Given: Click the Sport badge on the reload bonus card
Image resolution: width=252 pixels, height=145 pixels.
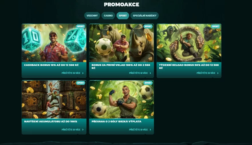Looking at the screenshot, I should [216, 27].
